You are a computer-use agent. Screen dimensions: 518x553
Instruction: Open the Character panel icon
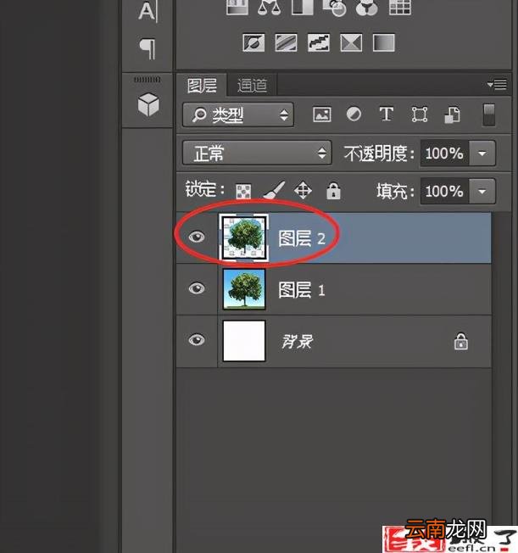[x=147, y=10]
